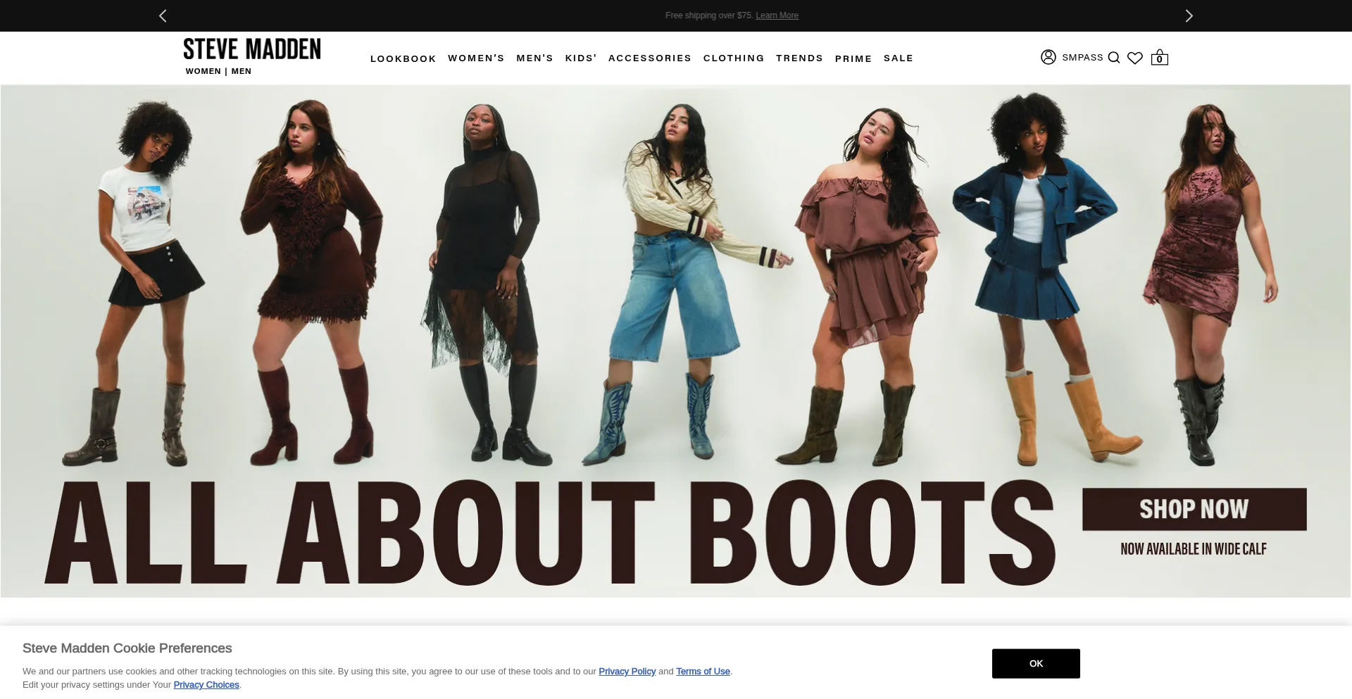1352x699 pixels.
Task: Accept cookies with the OK button
Action: 1035,663
